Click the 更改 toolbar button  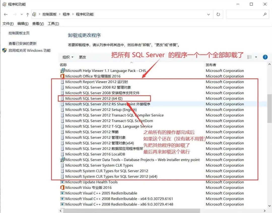82,57
